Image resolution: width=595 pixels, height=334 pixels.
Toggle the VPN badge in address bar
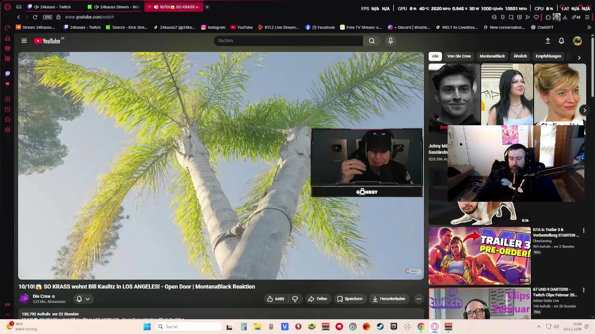[x=47, y=17]
